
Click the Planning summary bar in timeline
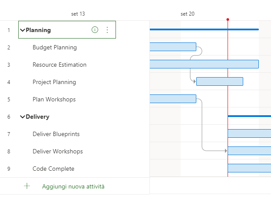(x=204, y=29)
